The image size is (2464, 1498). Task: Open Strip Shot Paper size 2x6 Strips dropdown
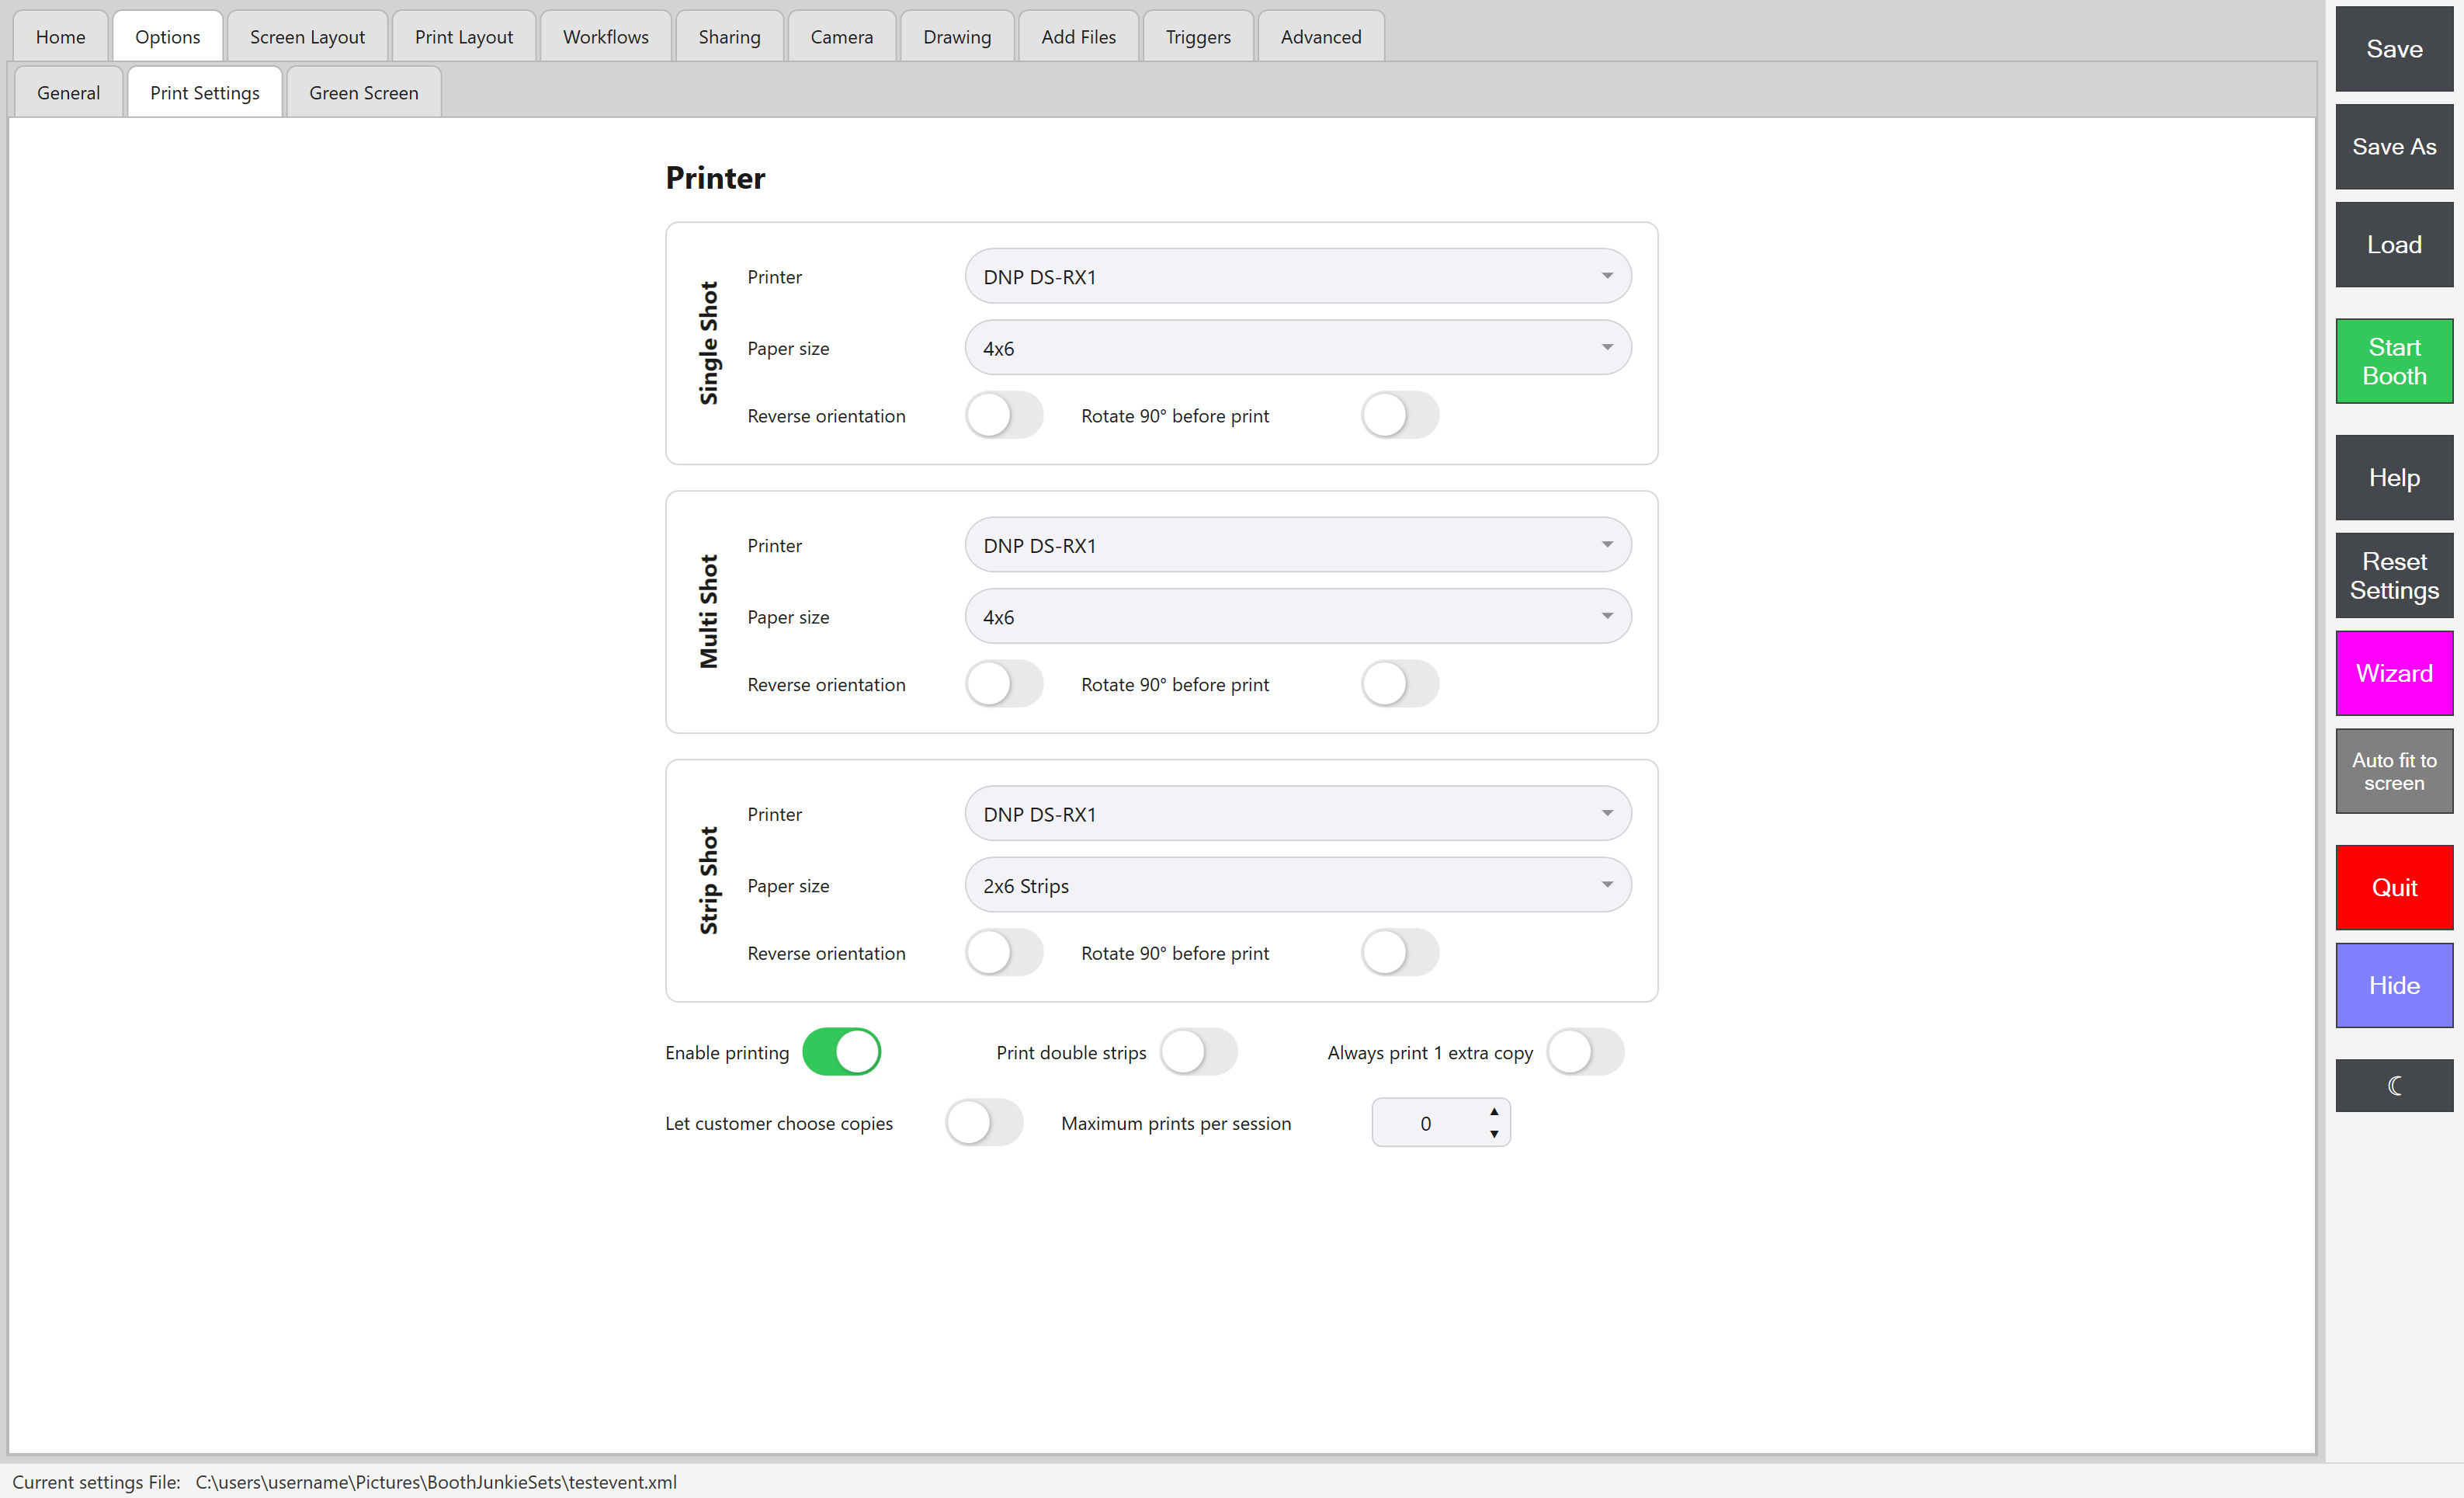click(1298, 885)
